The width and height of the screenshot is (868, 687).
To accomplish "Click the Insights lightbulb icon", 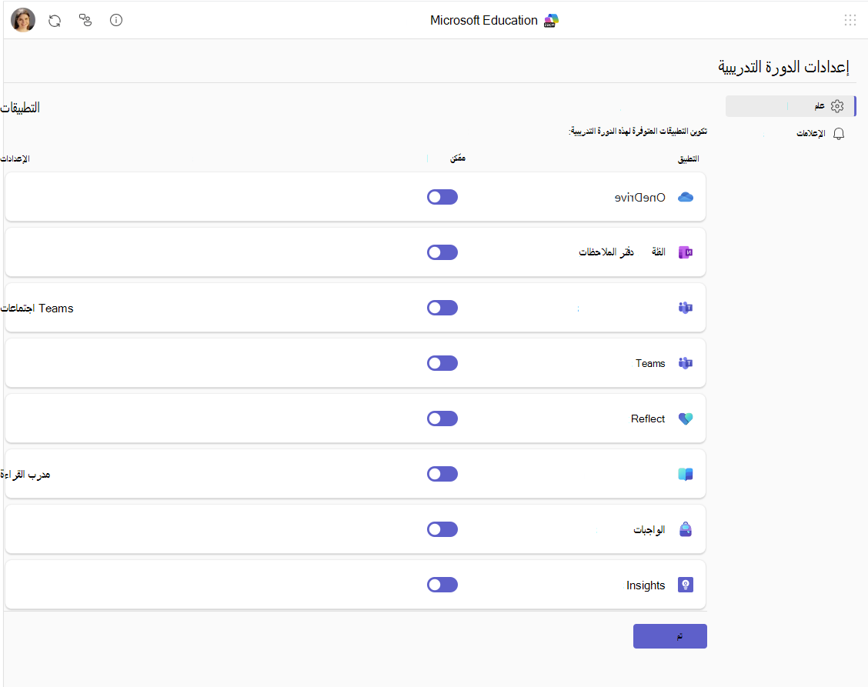I will pos(686,585).
